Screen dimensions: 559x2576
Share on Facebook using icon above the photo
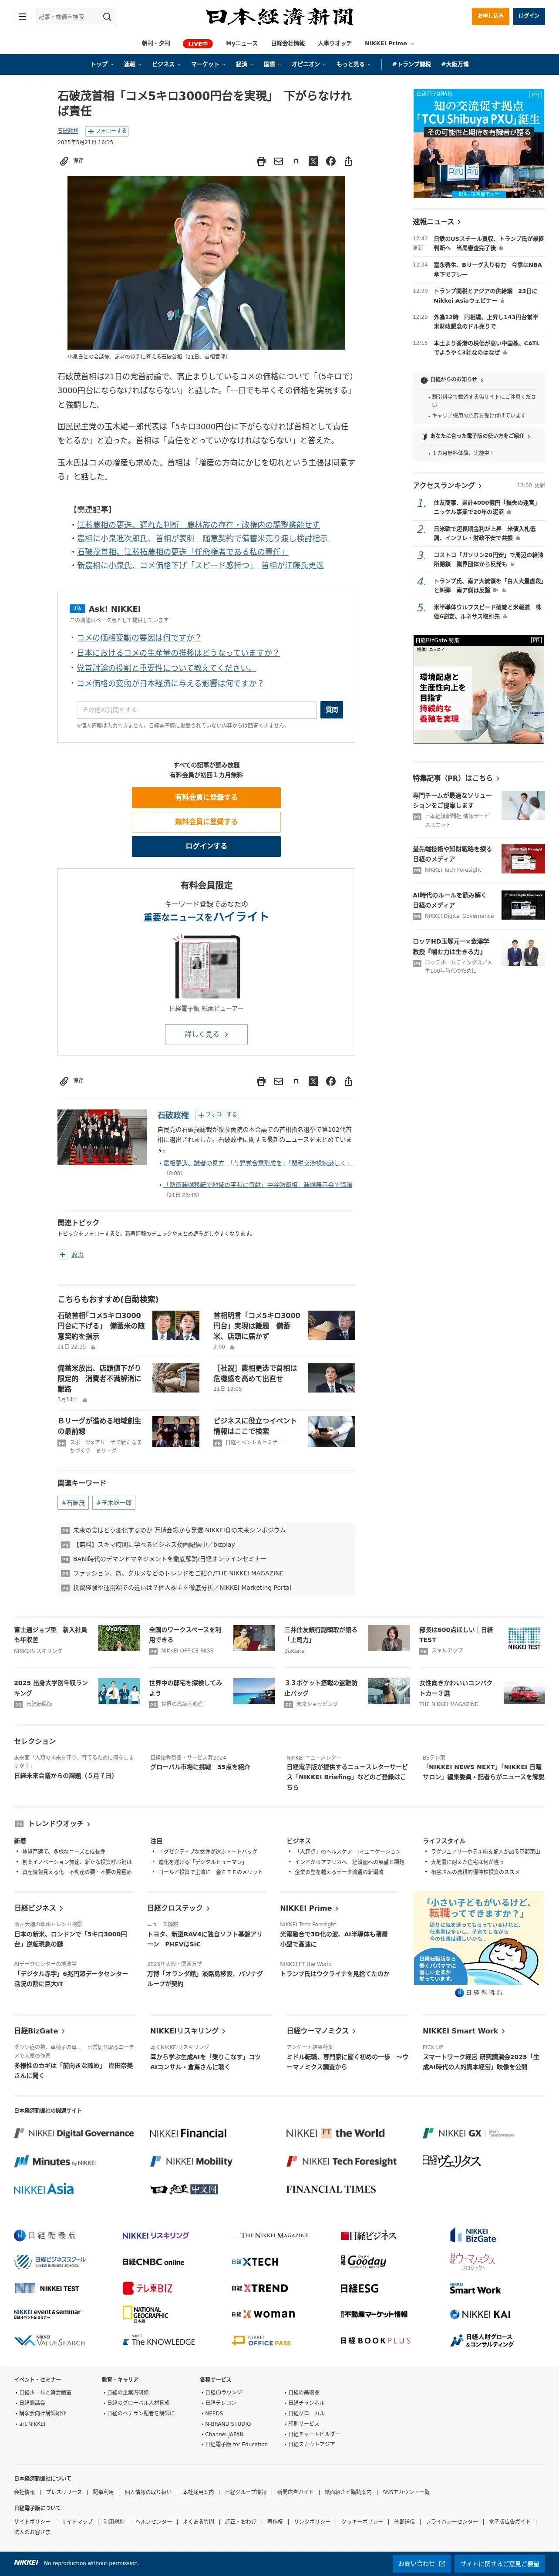331,161
